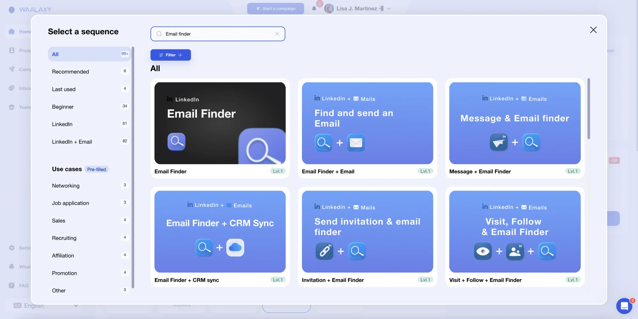Click the Pre-filled badge
This screenshot has width=638, height=319.
[x=97, y=169]
